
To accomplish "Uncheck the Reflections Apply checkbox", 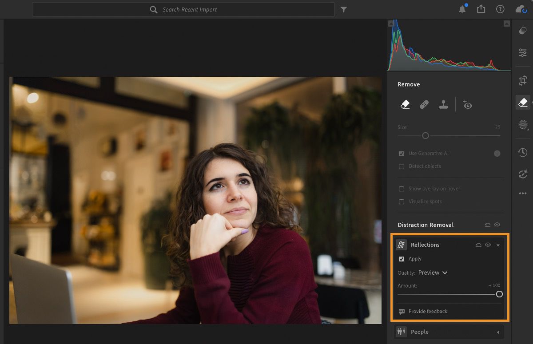I will pos(402,259).
